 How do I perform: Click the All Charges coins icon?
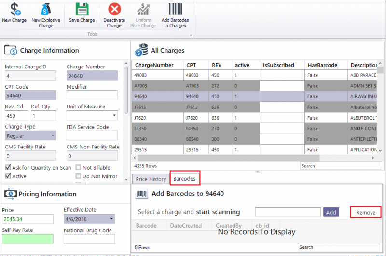click(141, 50)
